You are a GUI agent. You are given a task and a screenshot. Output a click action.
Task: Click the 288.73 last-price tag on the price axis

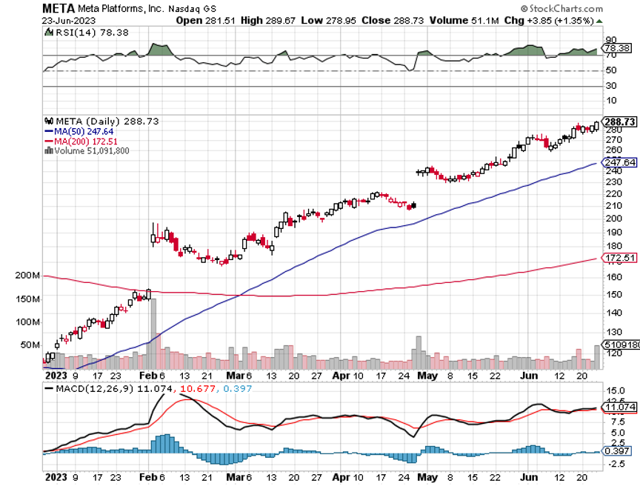(x=619, y=121)
